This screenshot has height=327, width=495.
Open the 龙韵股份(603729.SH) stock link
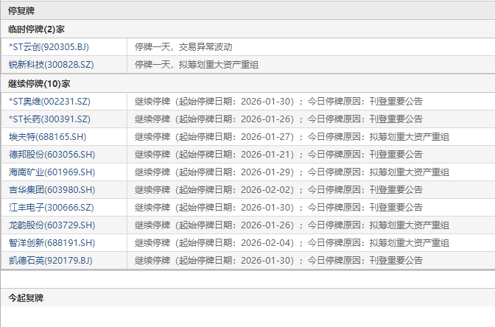click(x=52, y=225)
